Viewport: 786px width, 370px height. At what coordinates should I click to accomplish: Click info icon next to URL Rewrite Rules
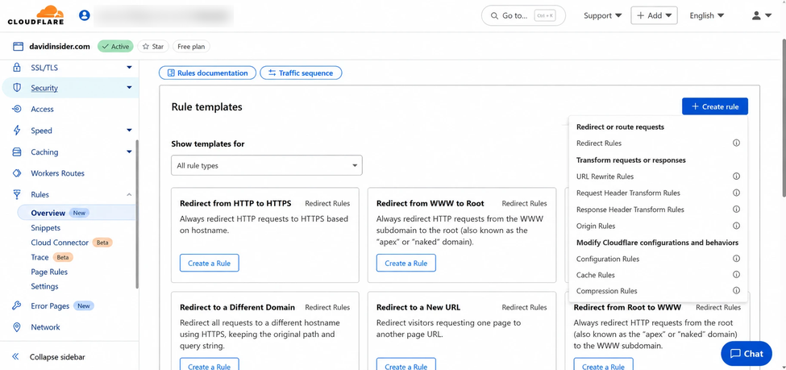pos(736,177)
